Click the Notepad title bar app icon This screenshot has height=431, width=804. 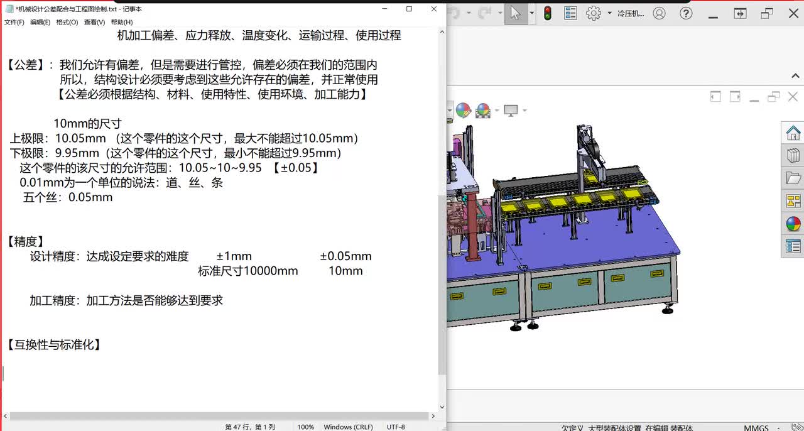pyautogui.click(x=9, y=9)
